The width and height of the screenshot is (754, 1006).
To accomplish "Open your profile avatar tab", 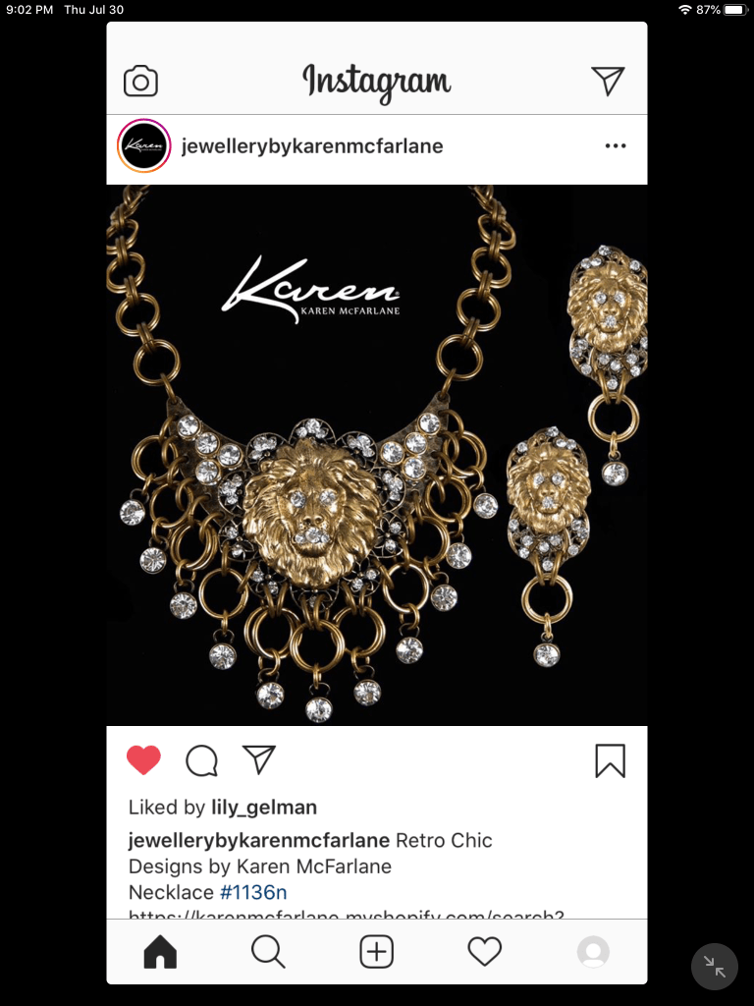I will pyautogui.click(x=593, y=951).
